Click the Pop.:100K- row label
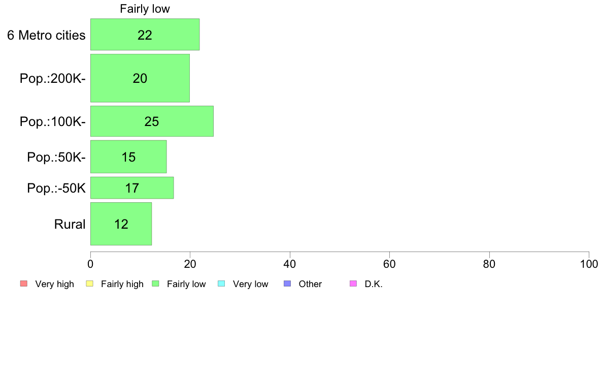 [53, 122]
